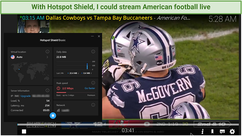
Task: Click the Hotspot Shield Basic title
Action: 53,40
